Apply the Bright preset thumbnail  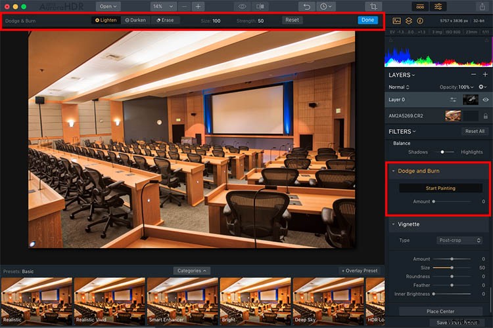coord(255,300)
